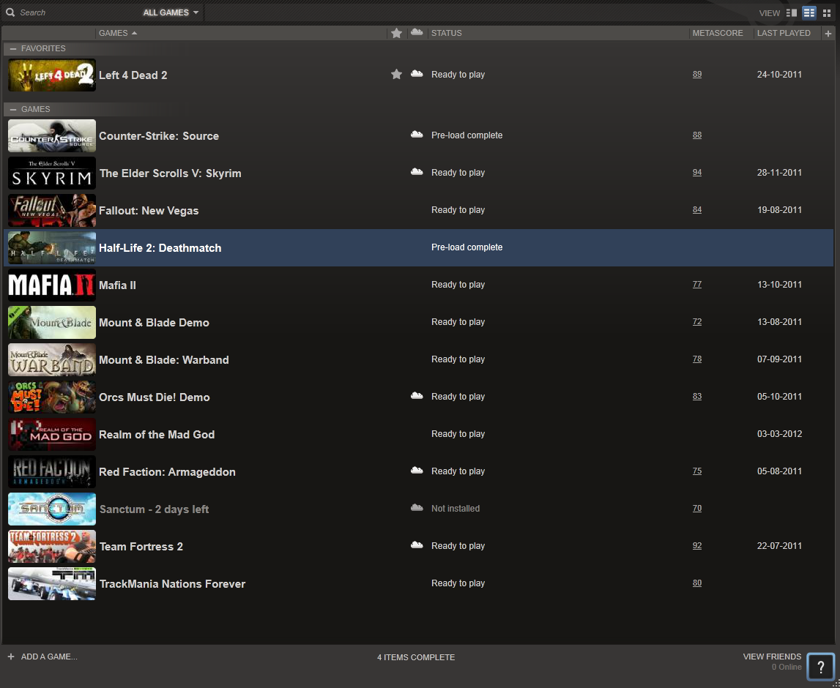Click TrackMania Nations Forever thumbnail
840x688 pixels.
click(x=52, y=583)
